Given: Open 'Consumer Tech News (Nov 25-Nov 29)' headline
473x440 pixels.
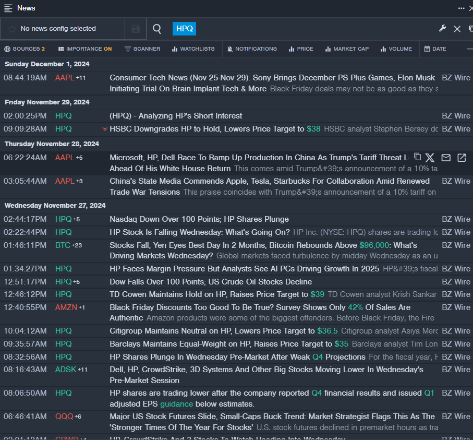Looking at the screenshot, I should pos(272,83).
